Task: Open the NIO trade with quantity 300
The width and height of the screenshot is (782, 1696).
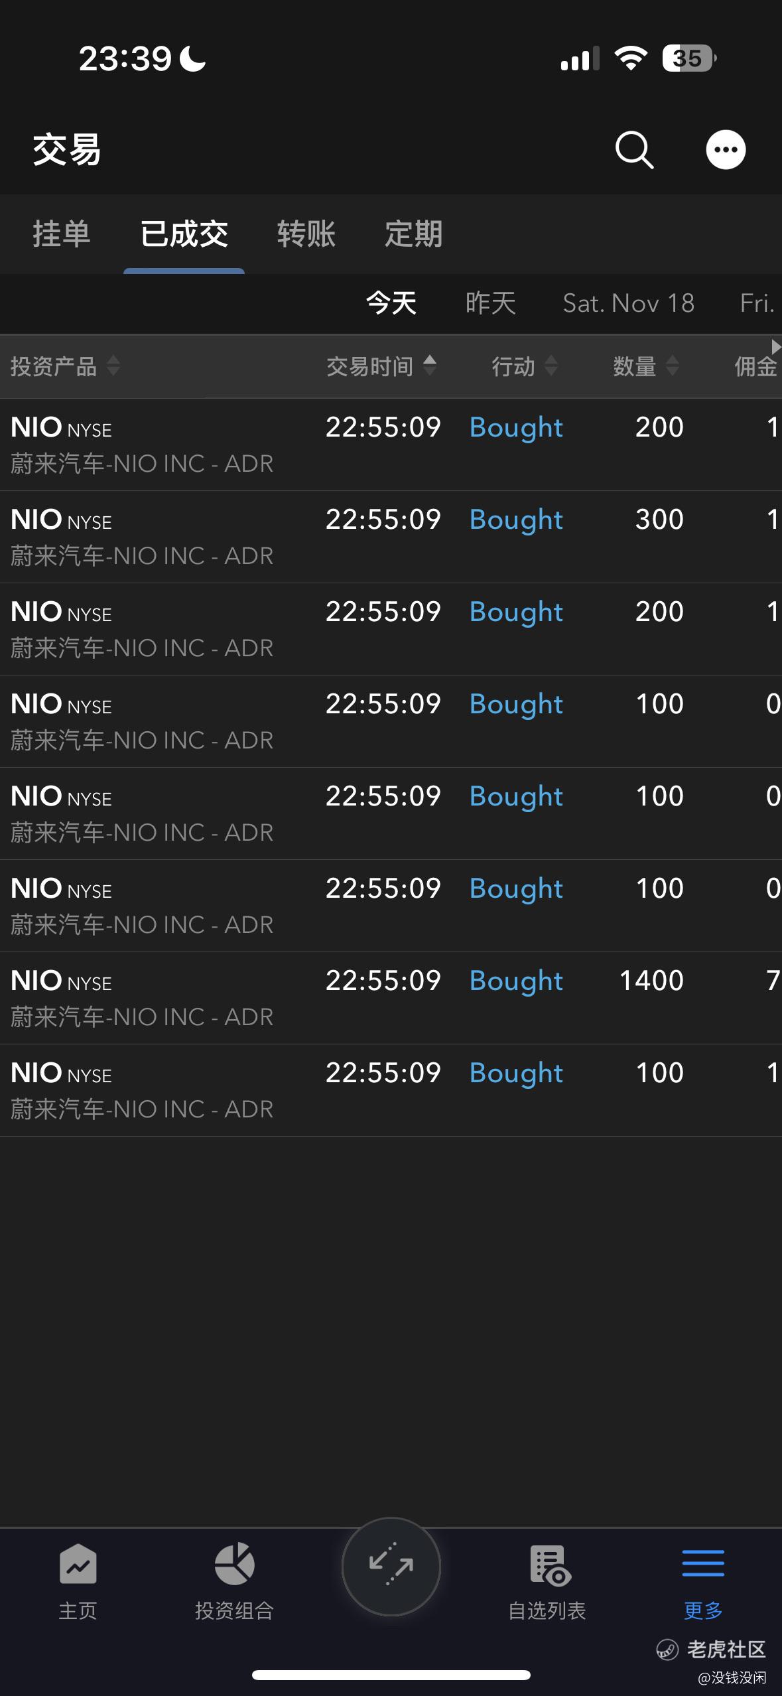Action: click(x=391, y=537)
